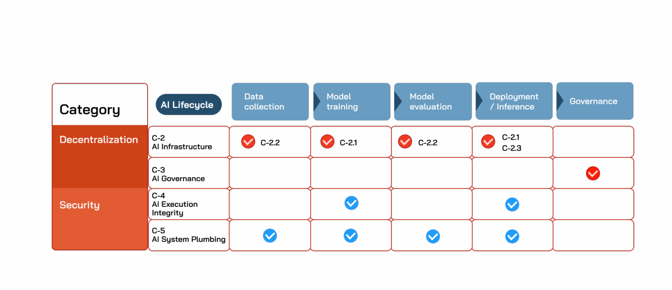Click blue checkmark for C-4 under Deployment / Inference
672x290 pixels.
512,204
